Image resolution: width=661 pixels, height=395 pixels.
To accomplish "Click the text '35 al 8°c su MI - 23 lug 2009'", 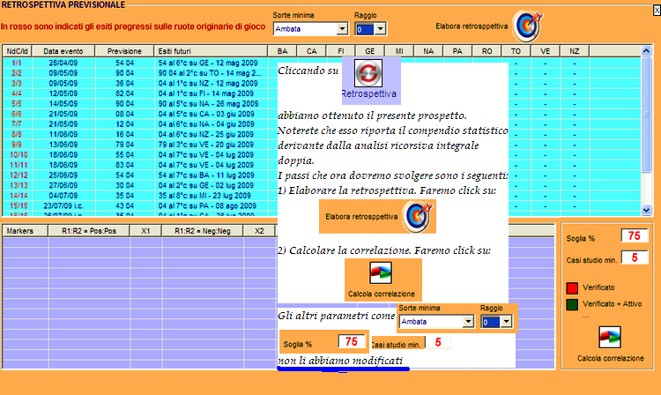I will [x=204, y=196].
